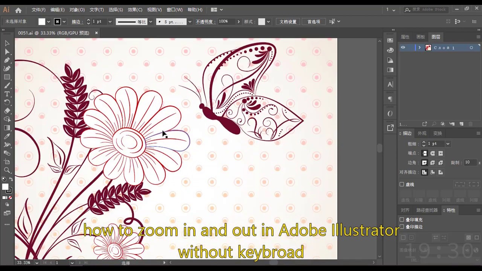This screenshot has height=271, width=482.
Task: Click the 限制 miter limit input field
Action: coord(470,163)
